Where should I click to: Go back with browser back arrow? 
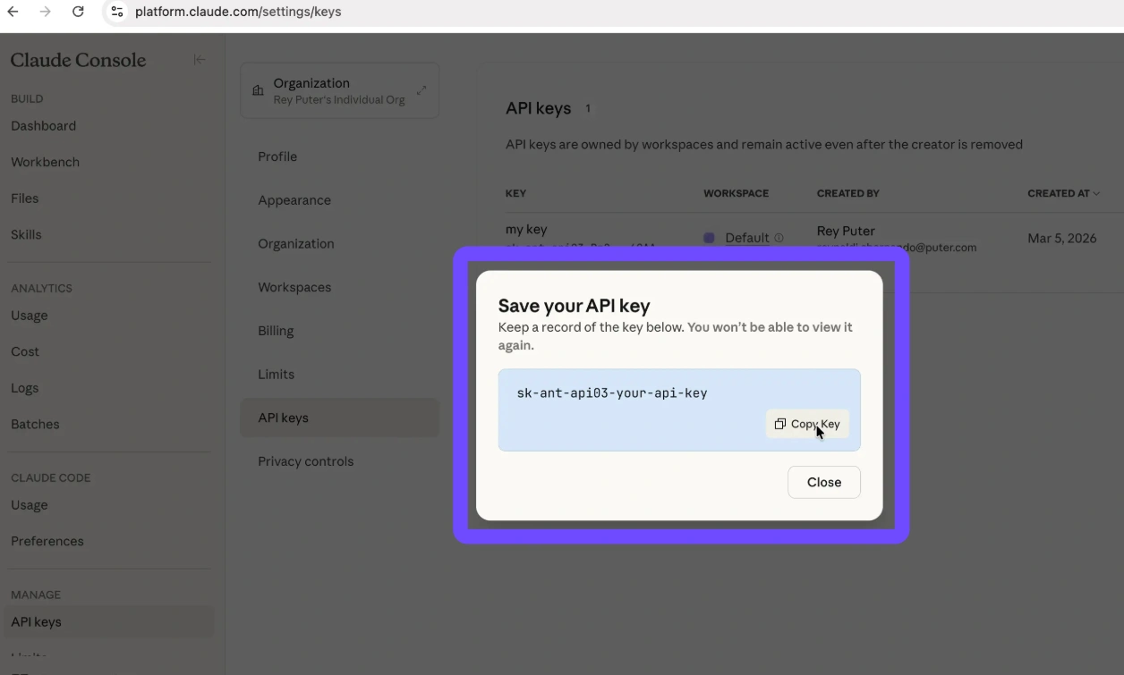click(x=13, y=12)
